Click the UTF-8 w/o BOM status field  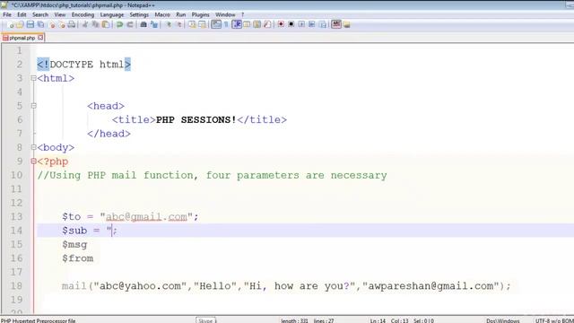click(x=554, y=320)
